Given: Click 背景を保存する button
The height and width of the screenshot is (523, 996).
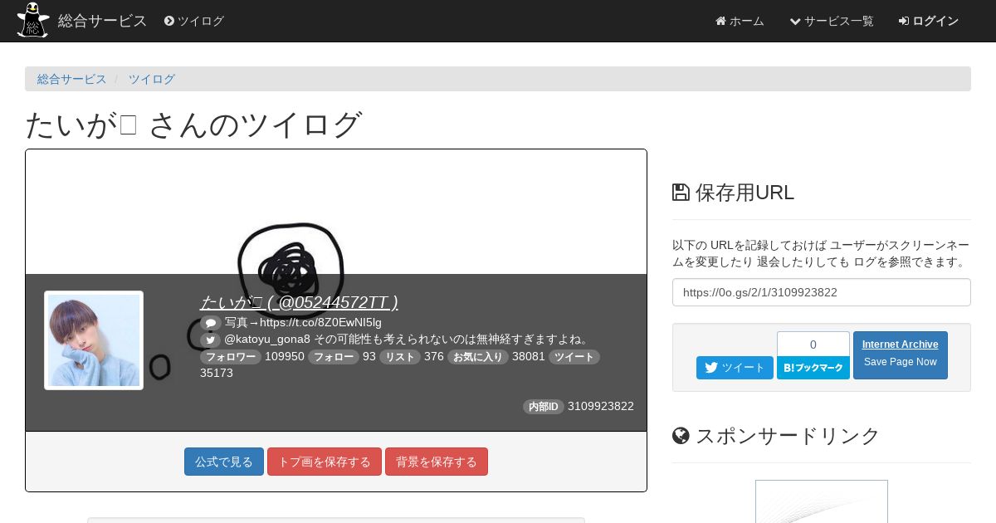Looking at the screenshot, I should point(437,462).
